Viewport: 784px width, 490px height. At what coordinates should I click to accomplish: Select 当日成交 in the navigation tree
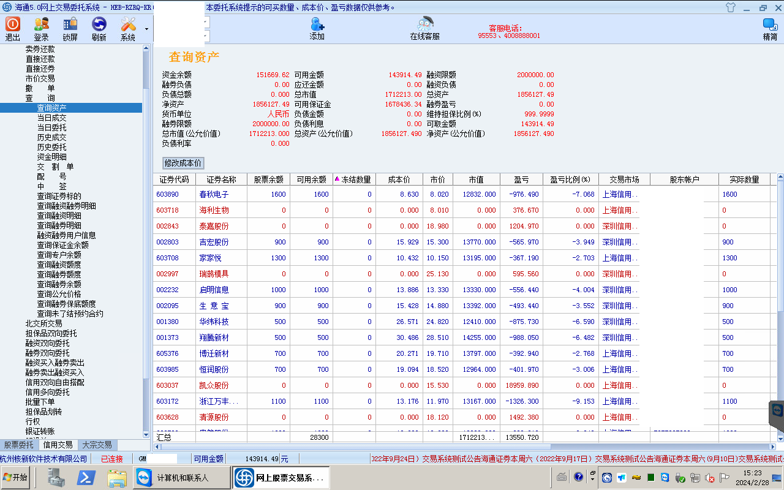(51, 118)
